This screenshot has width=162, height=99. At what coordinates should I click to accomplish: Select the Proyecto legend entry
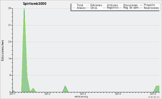(149, 5)
